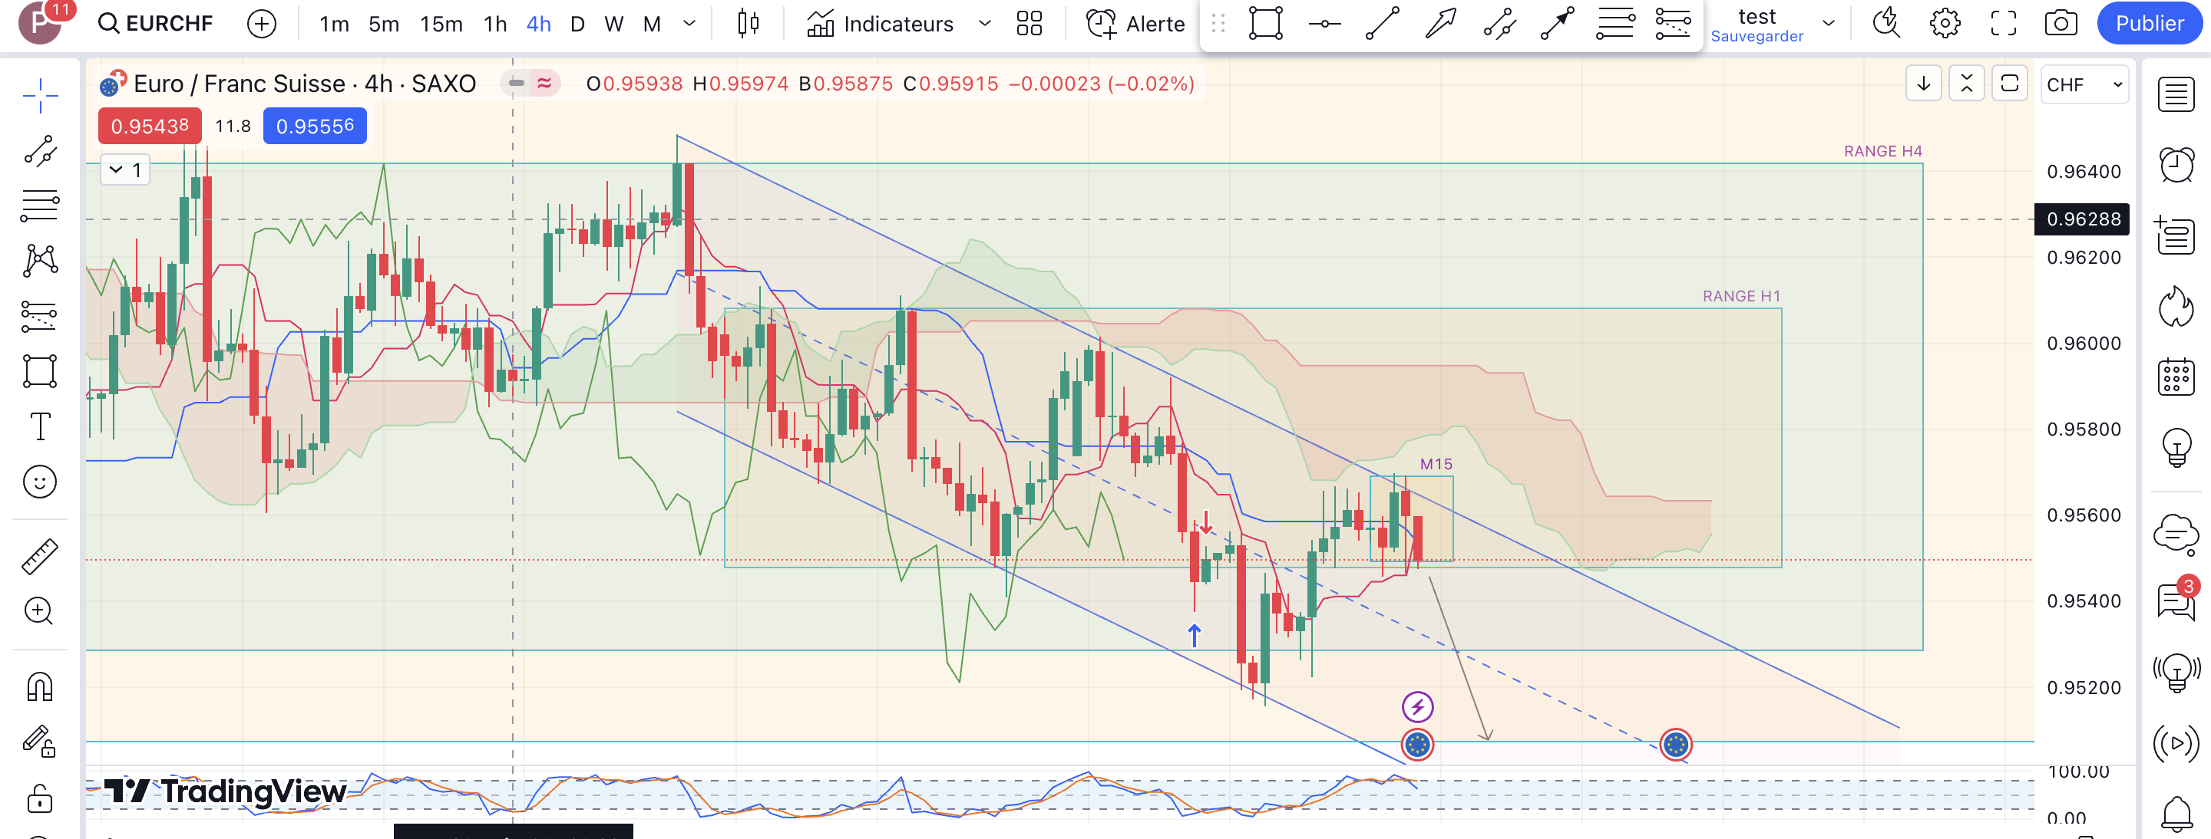Select the Text tool in the left toolbar
Image resolution: width=2211 pixels, height=839 pixels.
point(39,426)
